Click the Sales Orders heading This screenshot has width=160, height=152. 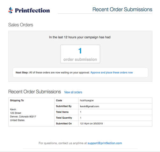[x=21, y=25]
